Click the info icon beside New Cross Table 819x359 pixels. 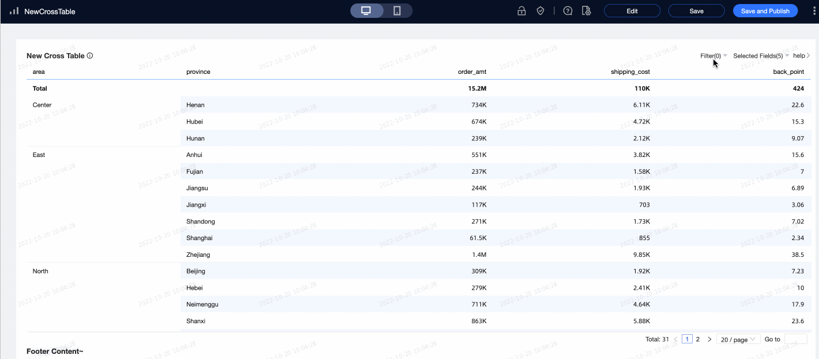[x=90, y=56]
